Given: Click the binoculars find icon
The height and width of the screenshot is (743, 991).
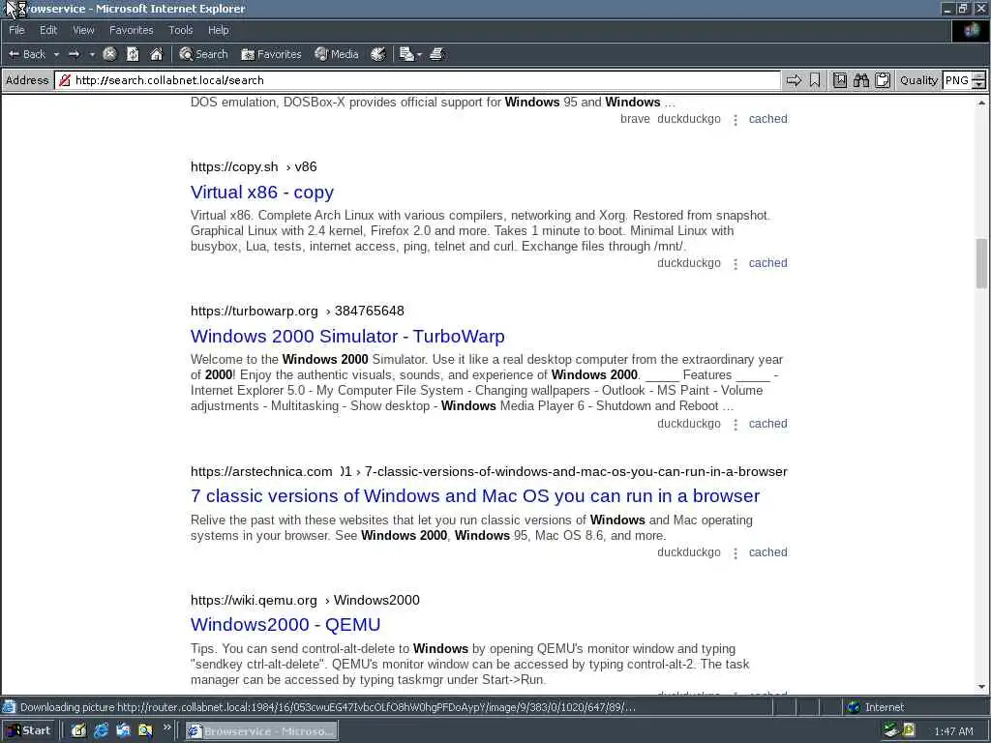Looking at the screenshot, I should pos(861,80).
